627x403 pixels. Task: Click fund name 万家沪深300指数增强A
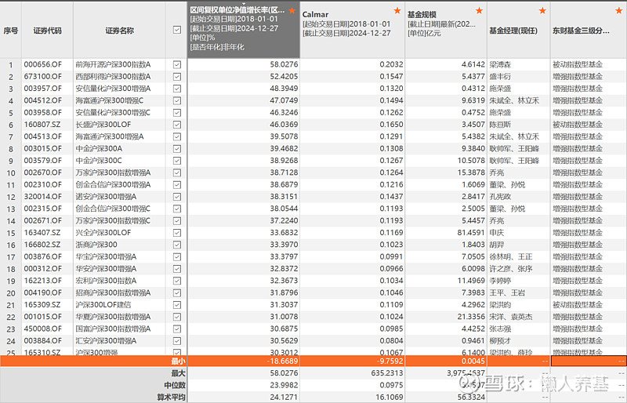tap(113, 172)
